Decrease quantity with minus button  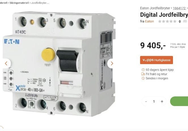point(146,102)
